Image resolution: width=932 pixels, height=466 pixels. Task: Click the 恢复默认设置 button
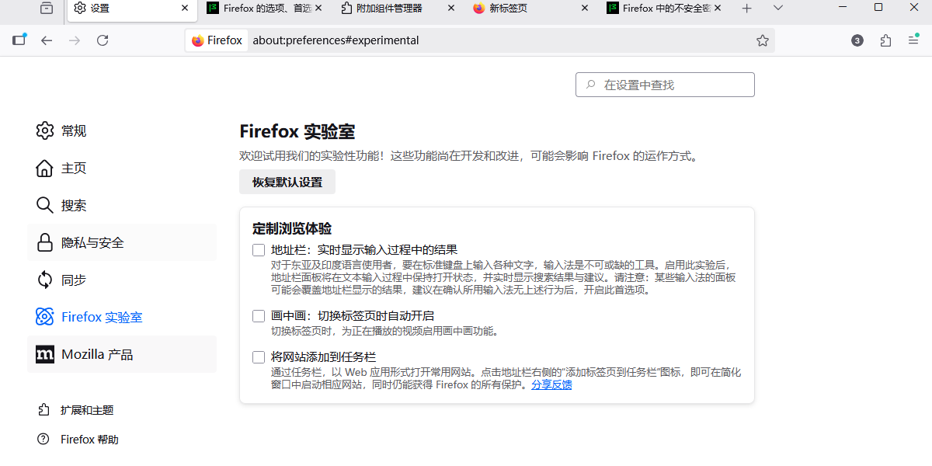pyautogui.click(x=287, y=182)
